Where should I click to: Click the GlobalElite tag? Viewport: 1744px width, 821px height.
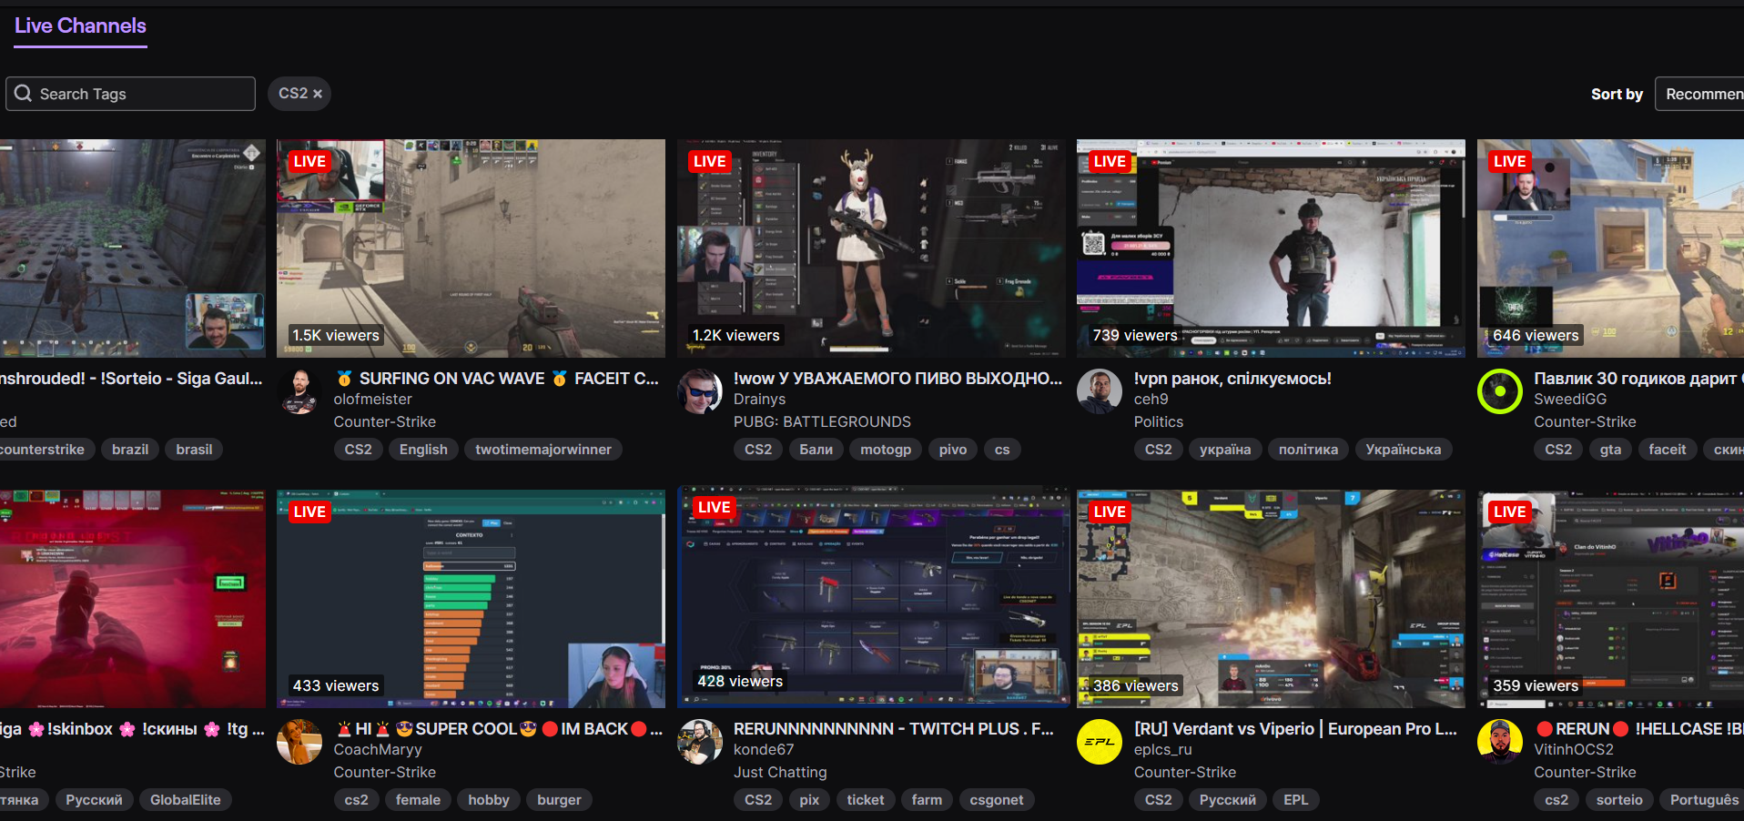pyautogui.click(x=186, y=800)
